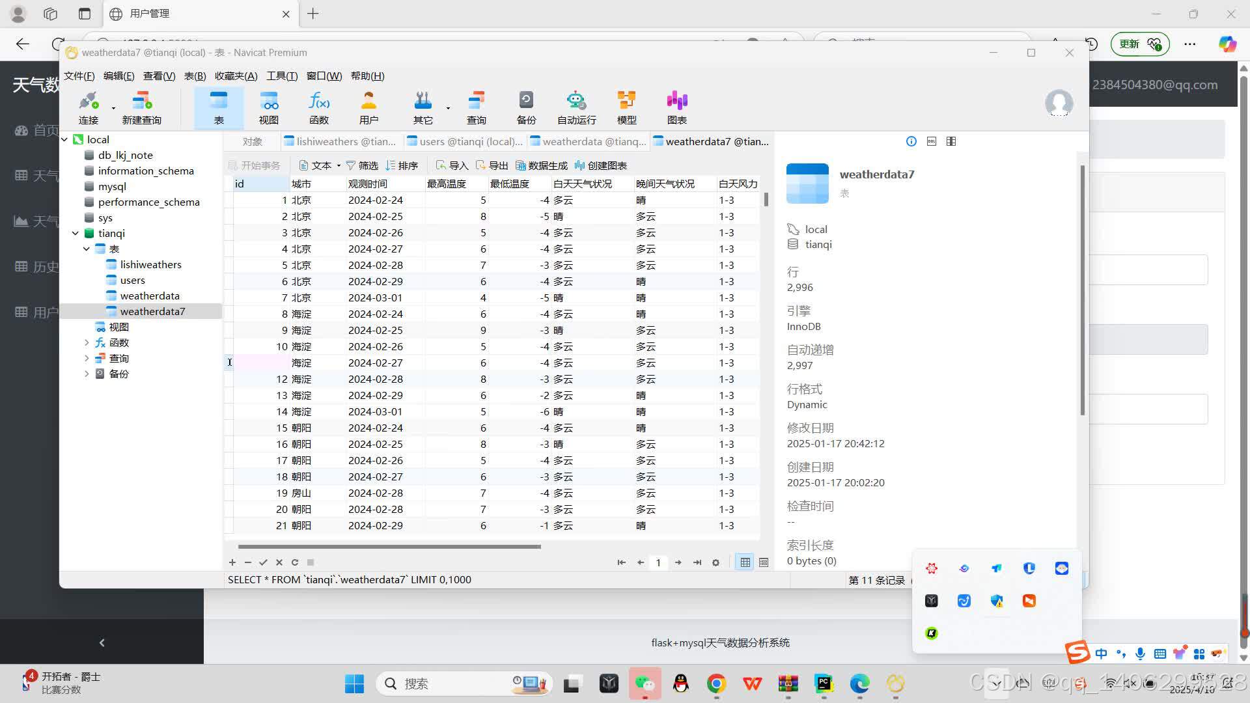Screen dimensions: 1250x703
Task: Open the 工具(T) menu
Action: point(281,76)
